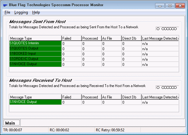Select the S1ORDEXC Output message row
Image resolution: width=188 pixels, height=135 pixels.
pyautogui.click(x=35, y=59)
